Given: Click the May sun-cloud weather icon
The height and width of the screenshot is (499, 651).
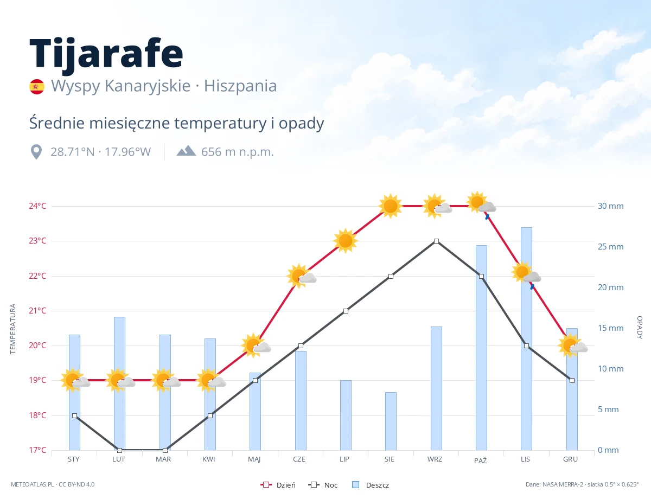Looking at the screenshot, I should click(257, 346).
